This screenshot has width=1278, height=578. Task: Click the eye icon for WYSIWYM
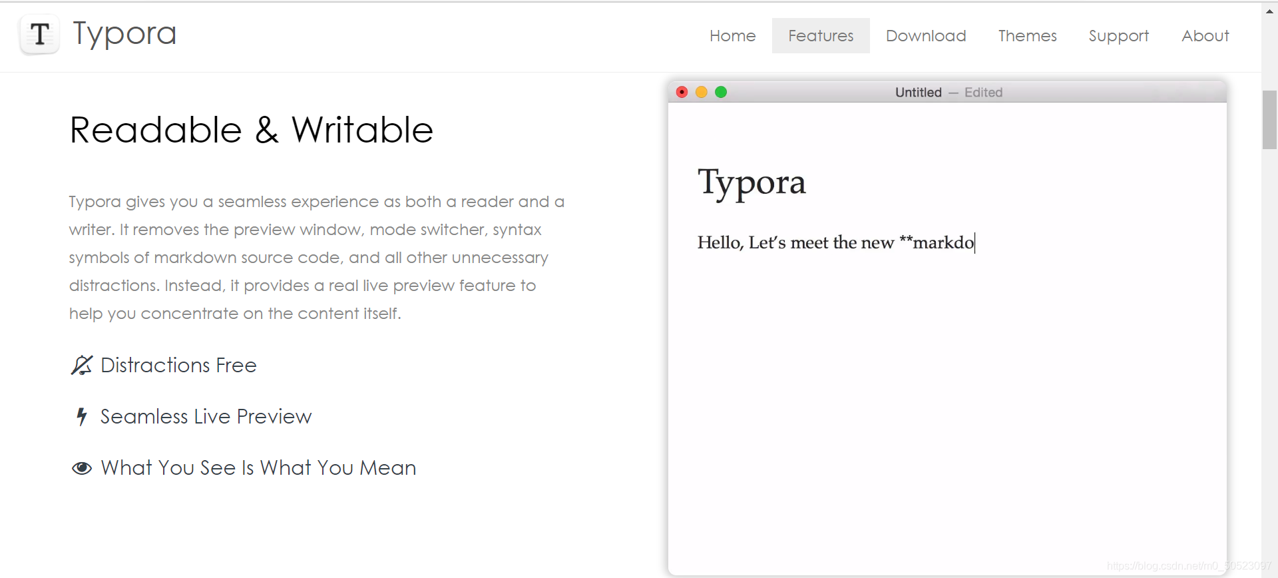(82, 468)
